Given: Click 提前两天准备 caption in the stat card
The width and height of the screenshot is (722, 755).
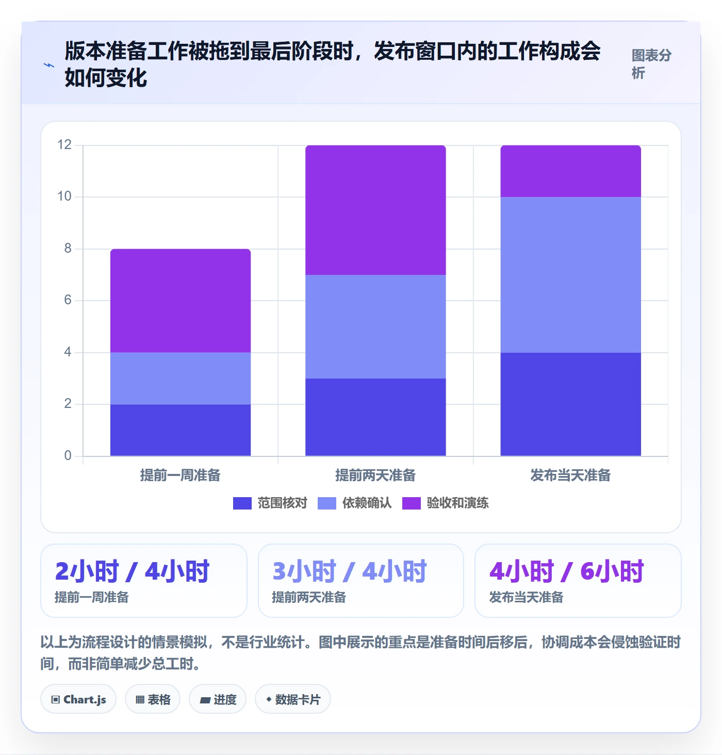Looking at the screenshot, I should (x=309, y=597).
